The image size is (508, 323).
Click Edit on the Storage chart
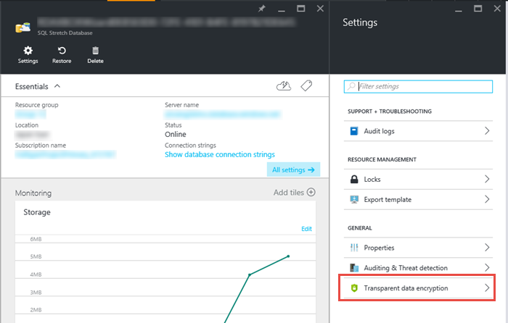(x=306, y=229)
